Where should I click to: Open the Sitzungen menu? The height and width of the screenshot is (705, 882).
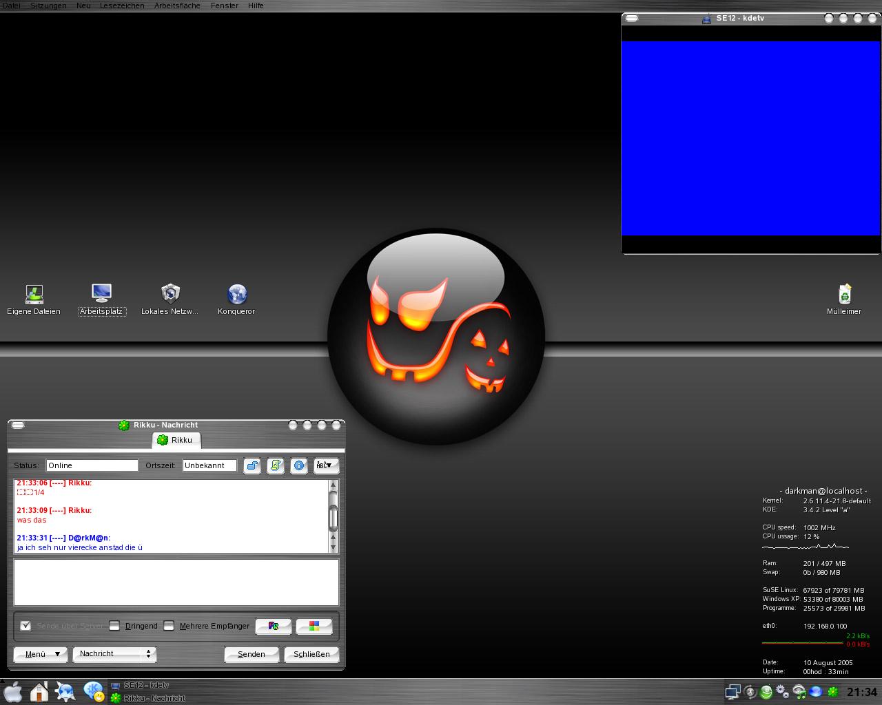tap(48, 6)
